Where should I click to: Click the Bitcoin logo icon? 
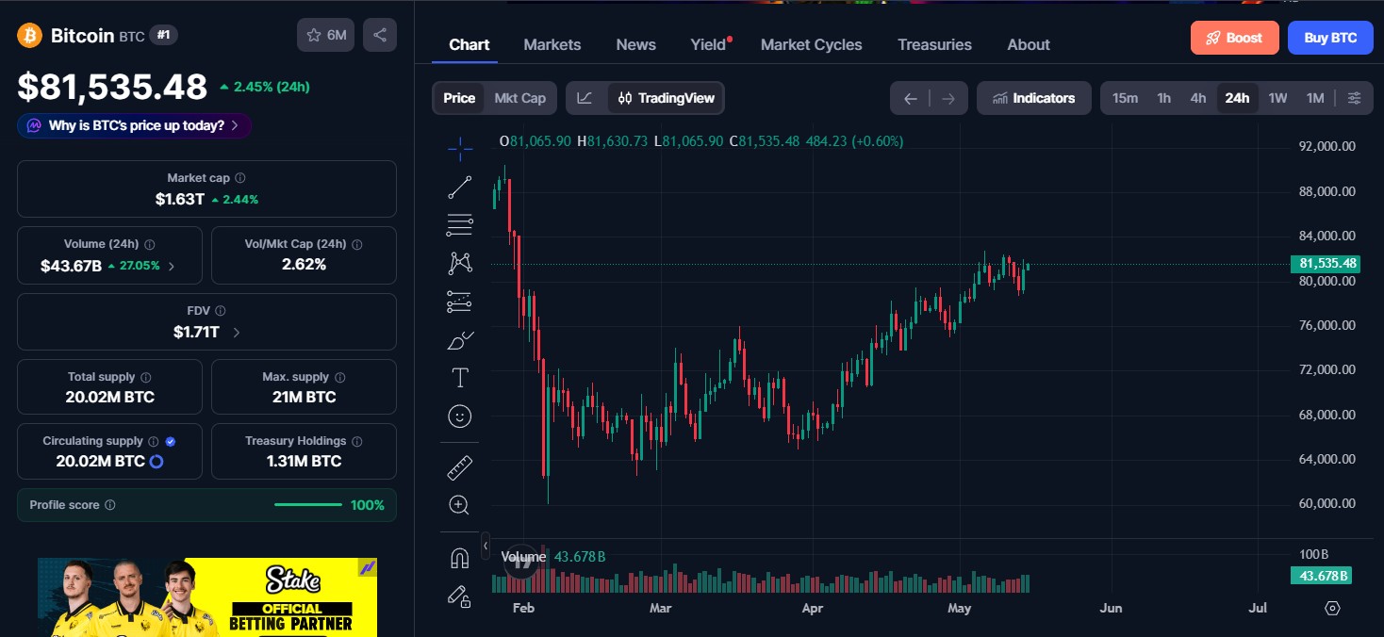coord(29,36)
